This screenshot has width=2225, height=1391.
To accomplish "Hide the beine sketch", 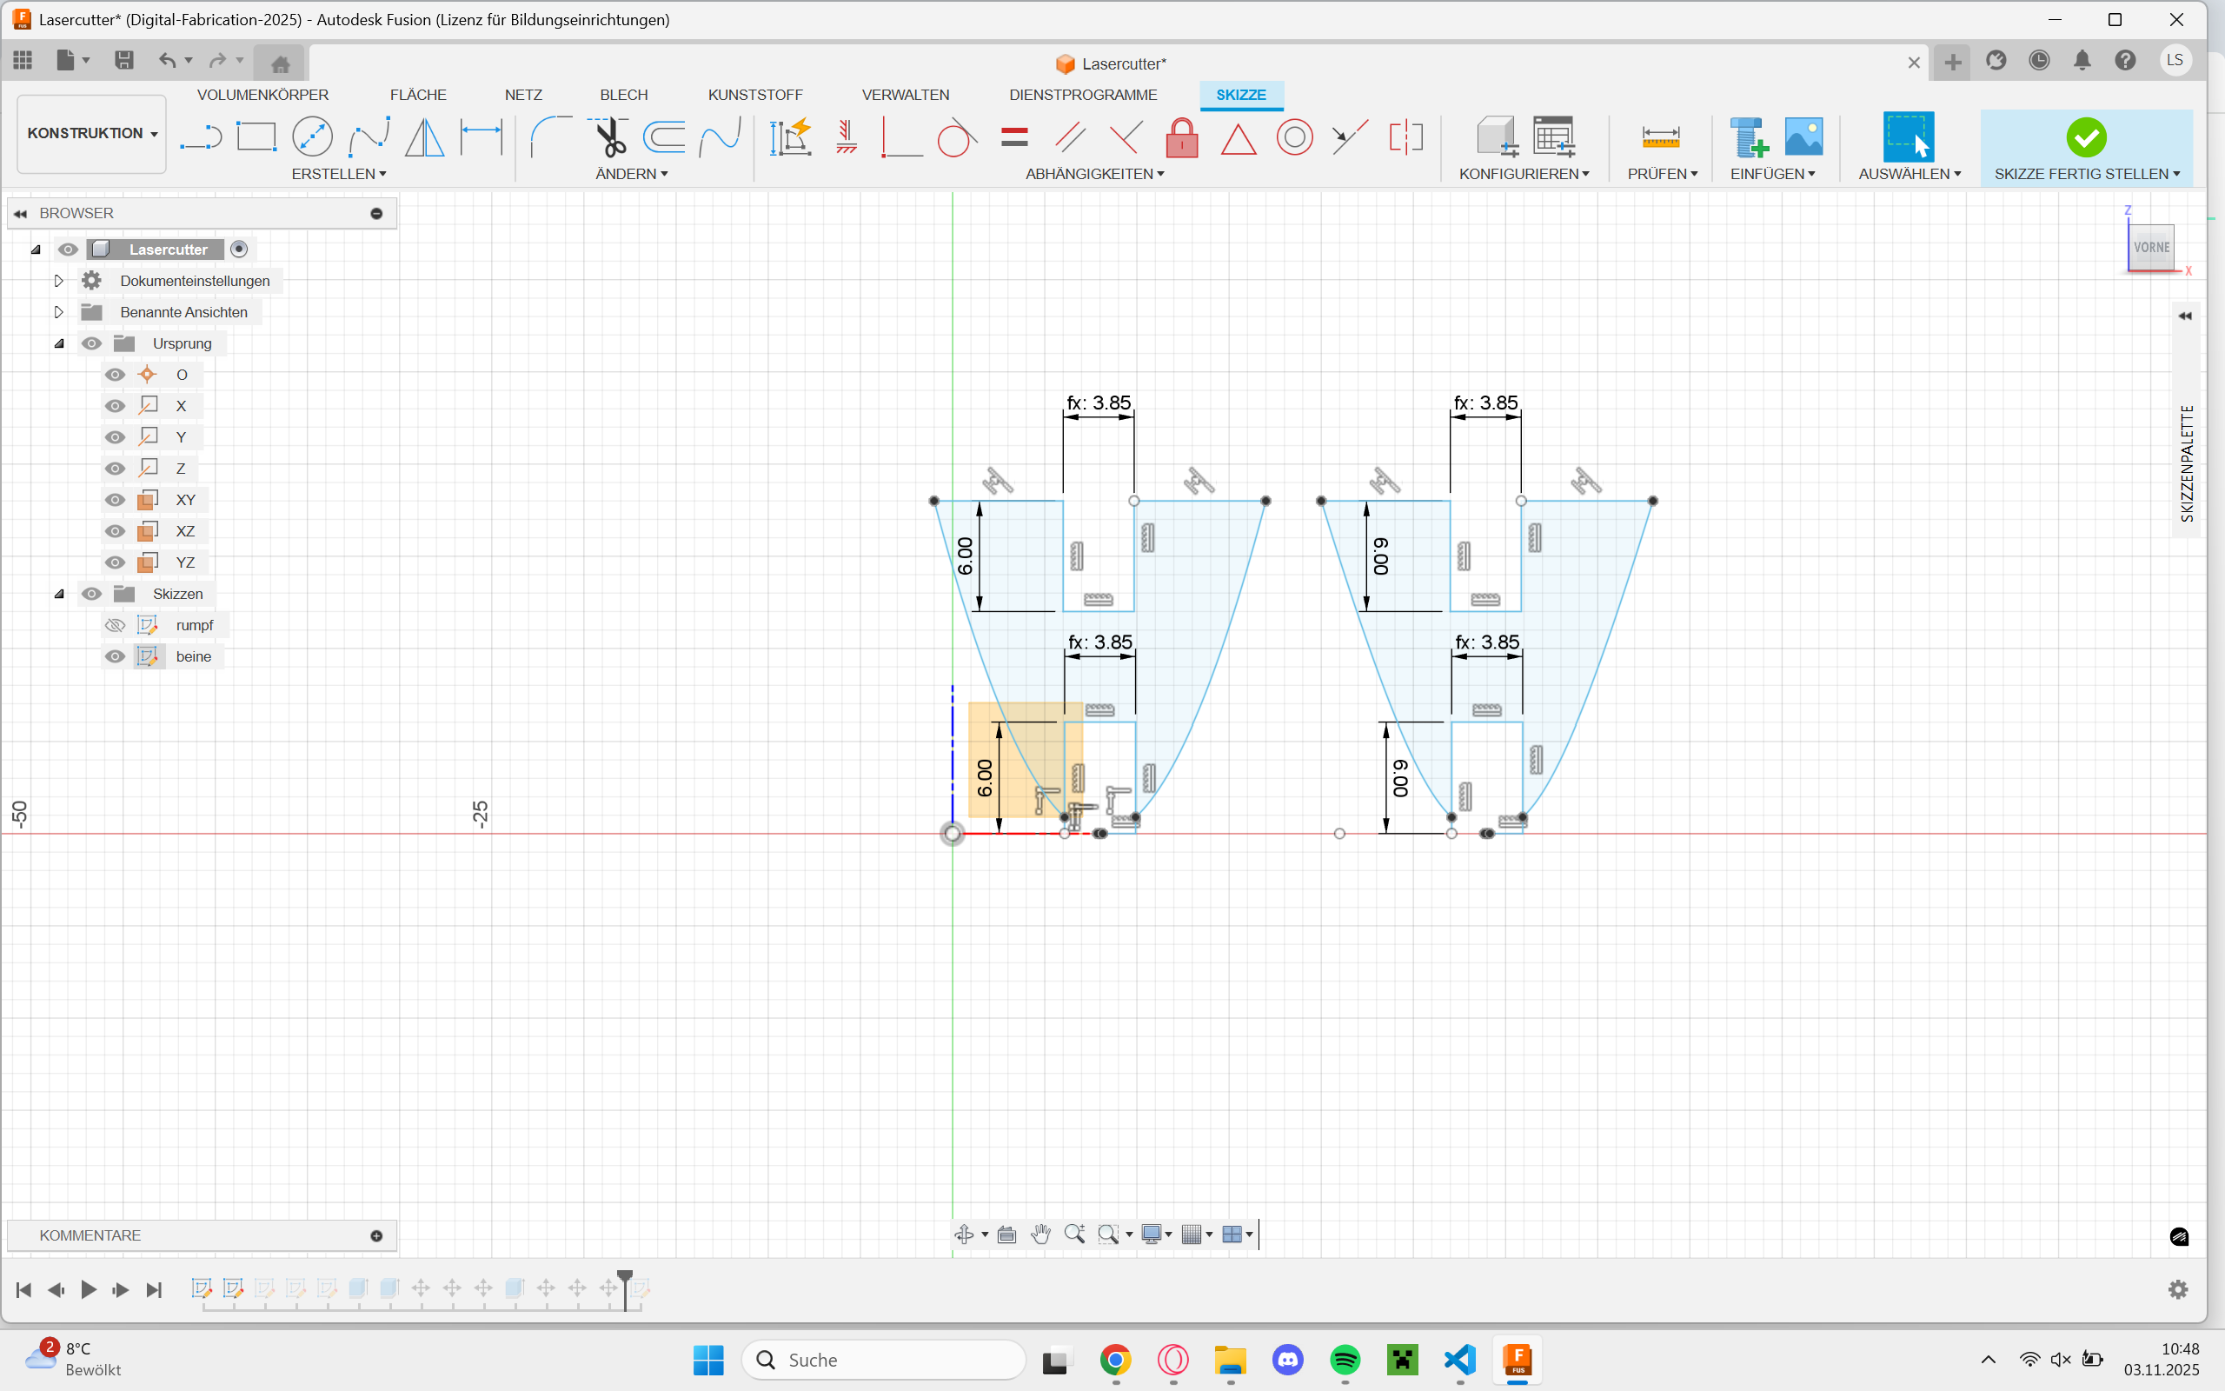I will point(115,657).
